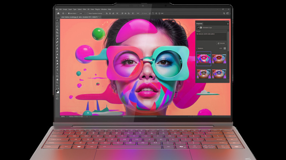Change screen mode icon in toolbar
Viewport: 286px width, 160px height.
click(57, 99)
